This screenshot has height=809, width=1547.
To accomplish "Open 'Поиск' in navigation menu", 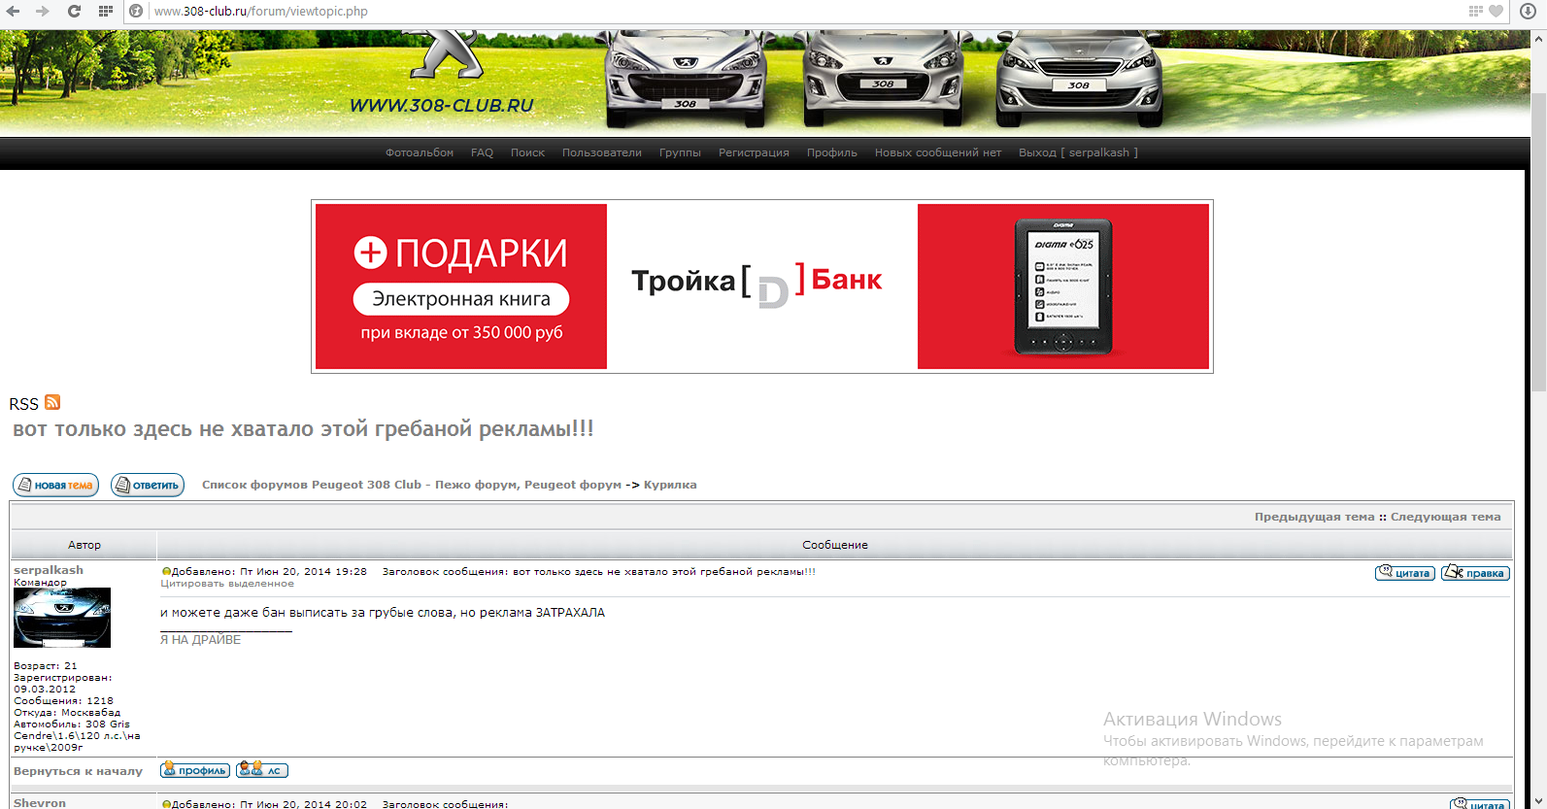I will (527, 152).
